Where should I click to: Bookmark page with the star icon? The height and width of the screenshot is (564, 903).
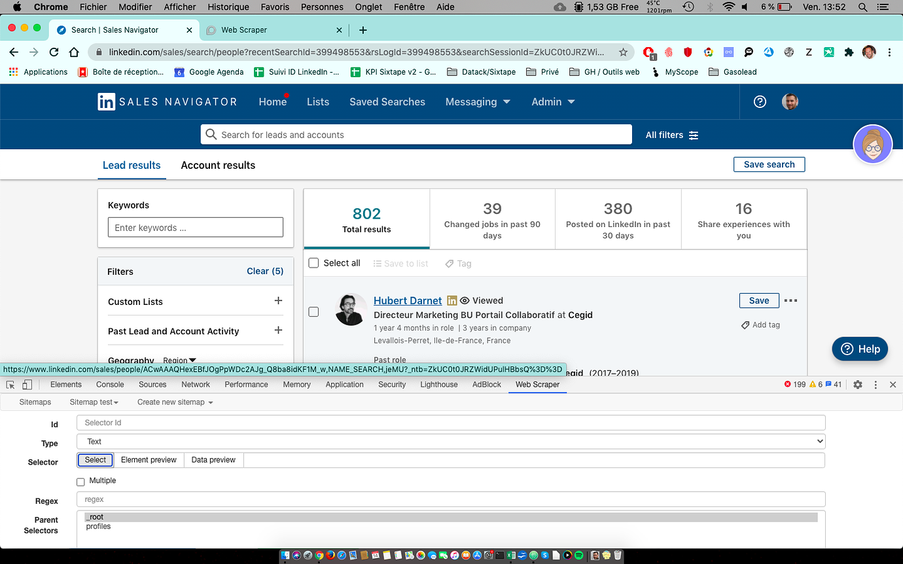click(x=623, y=52)
